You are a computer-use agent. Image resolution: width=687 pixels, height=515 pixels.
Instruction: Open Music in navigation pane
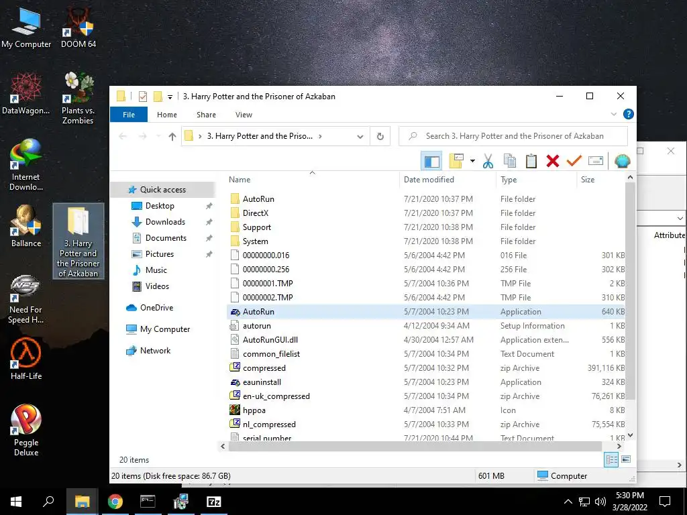click(156, 270)
